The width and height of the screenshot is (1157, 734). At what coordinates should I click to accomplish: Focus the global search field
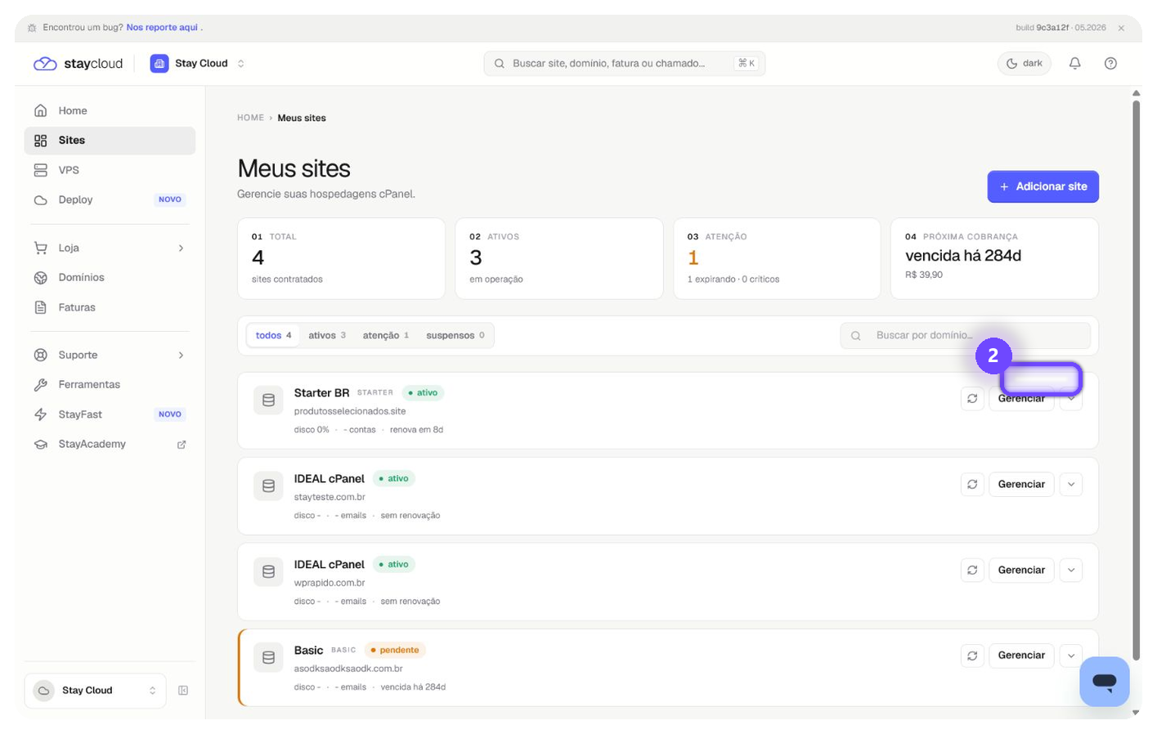[x=624, y=63]
